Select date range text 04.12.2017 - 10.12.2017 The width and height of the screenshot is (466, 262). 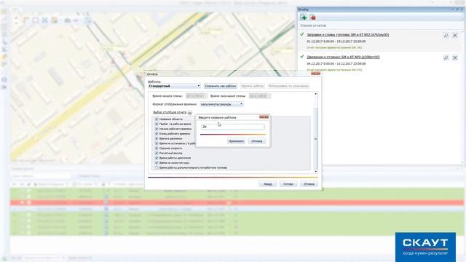pyautogui.click(x=336, y=64)
